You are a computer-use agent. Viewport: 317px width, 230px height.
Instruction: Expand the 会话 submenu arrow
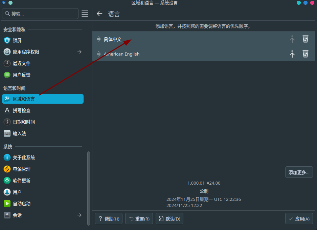[x=80, y=215]
